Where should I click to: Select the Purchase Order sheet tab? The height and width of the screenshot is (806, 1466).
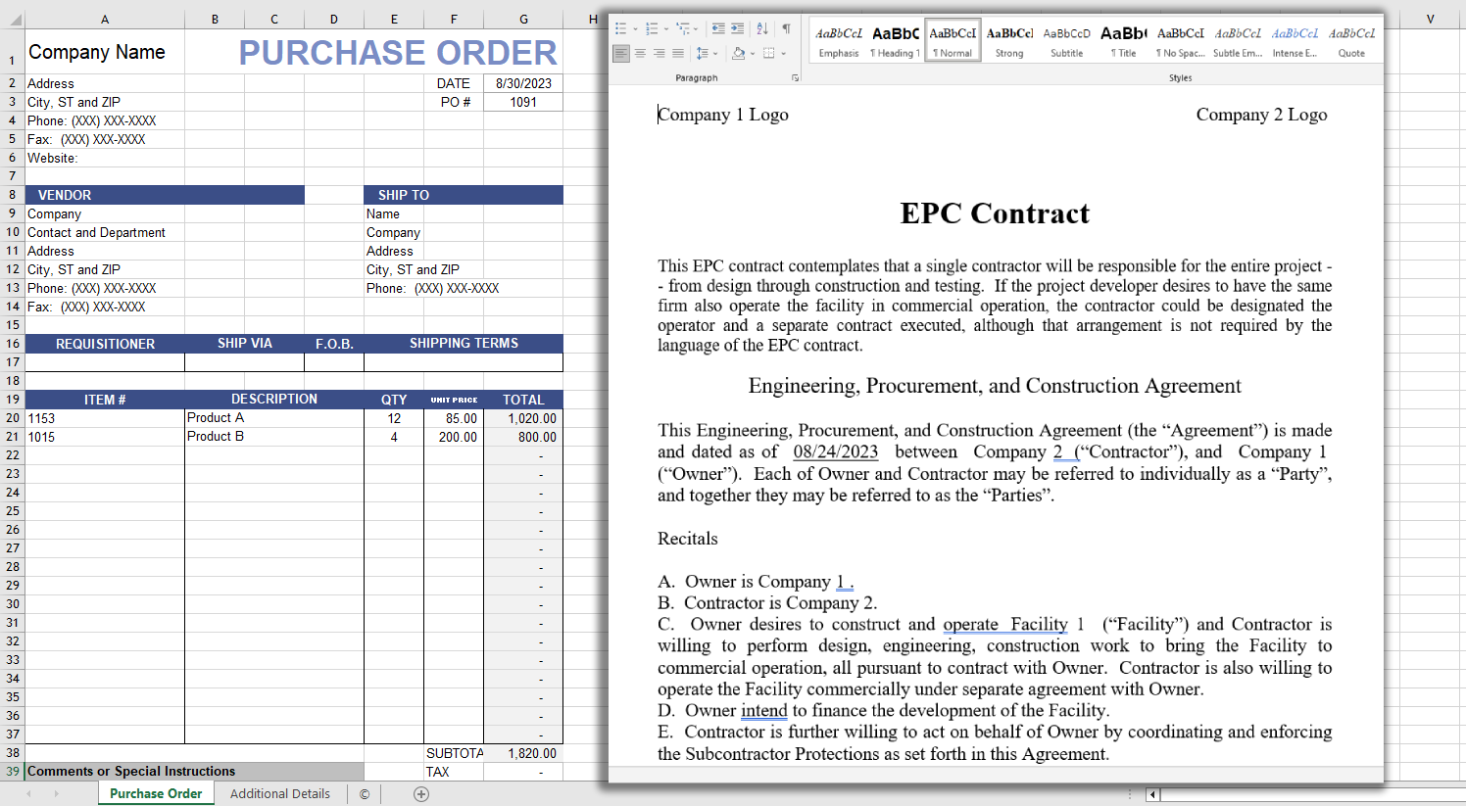click(156, 793)
